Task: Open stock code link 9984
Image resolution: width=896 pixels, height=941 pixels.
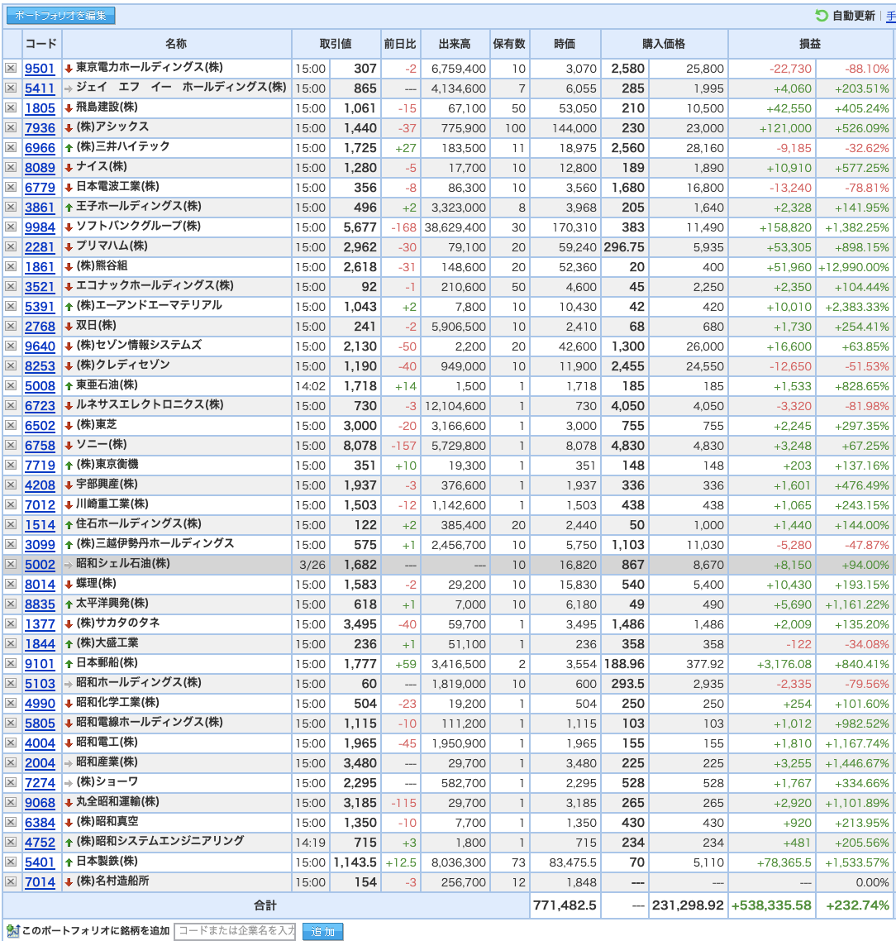Action: 40,227
